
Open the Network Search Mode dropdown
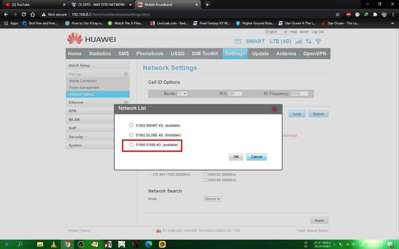tap(212, 199)
